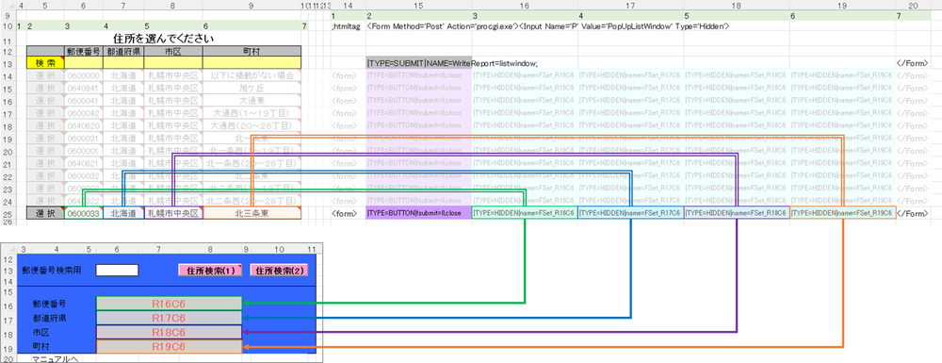Image resolution: width=942 pixels, height=363 pixels.
Task: Click the purple TYPE=BUTTON cell in row 25
Action: point(419,213)
